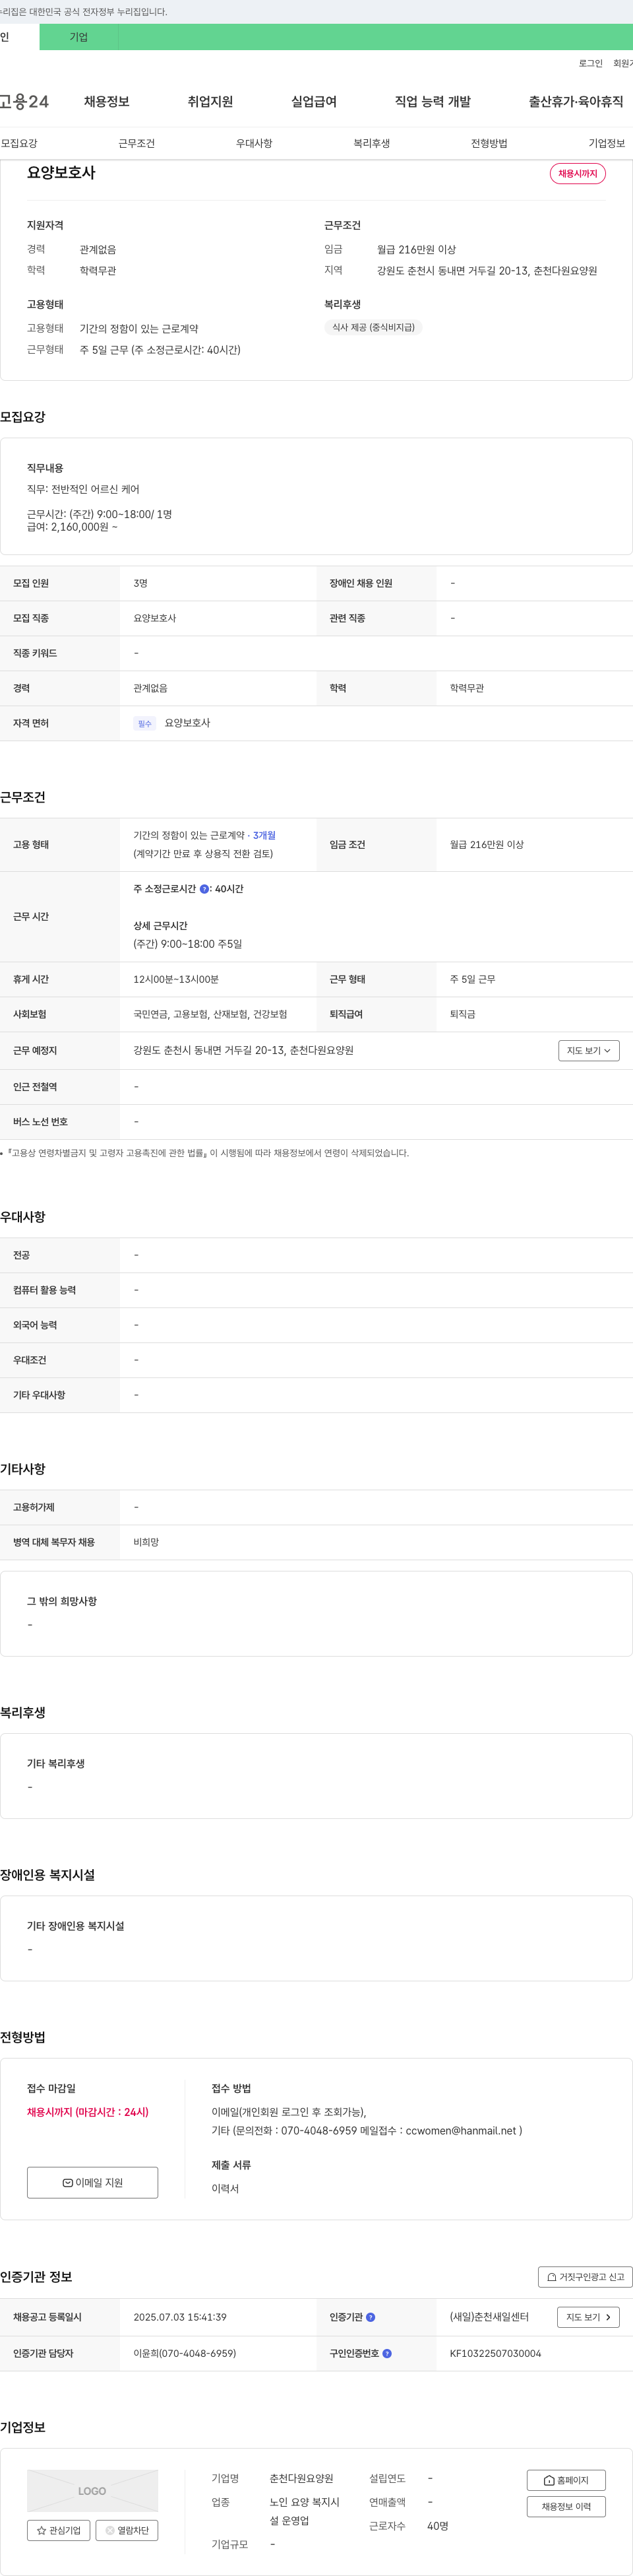Jump to 전형방법 section tab

pos(489,144)
